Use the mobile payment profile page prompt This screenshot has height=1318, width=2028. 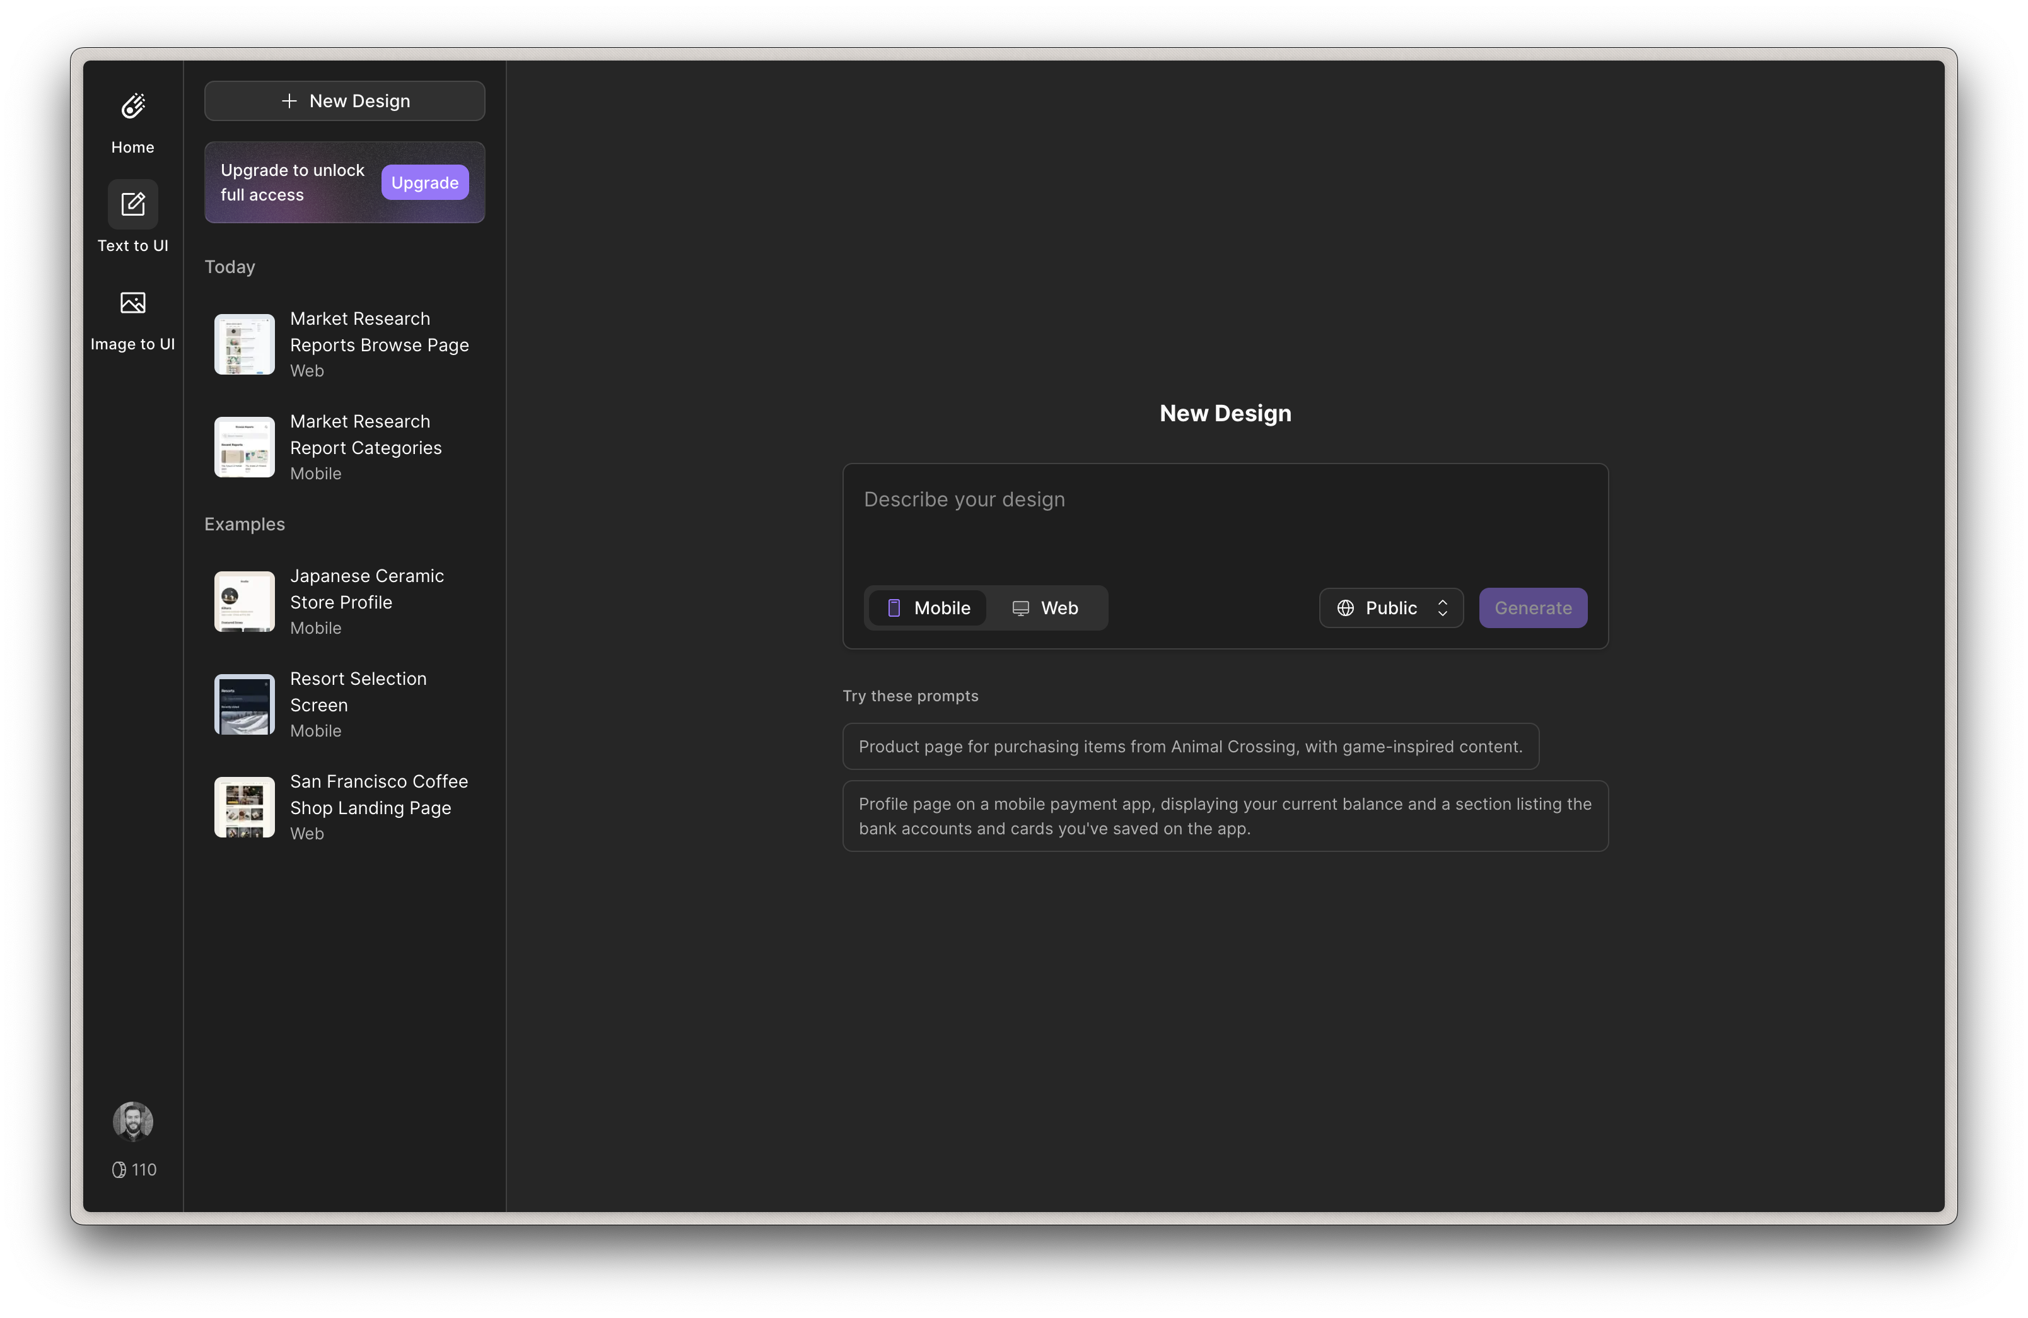tap(1225, 816)
